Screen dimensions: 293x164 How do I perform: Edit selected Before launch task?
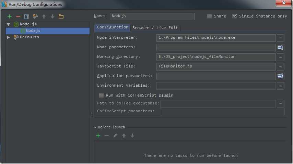click(115, 136)
